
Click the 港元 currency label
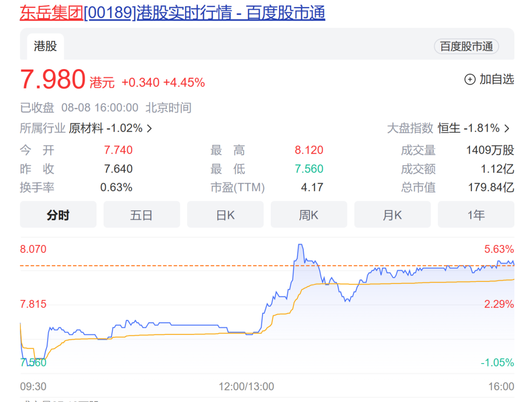[102, 82]
